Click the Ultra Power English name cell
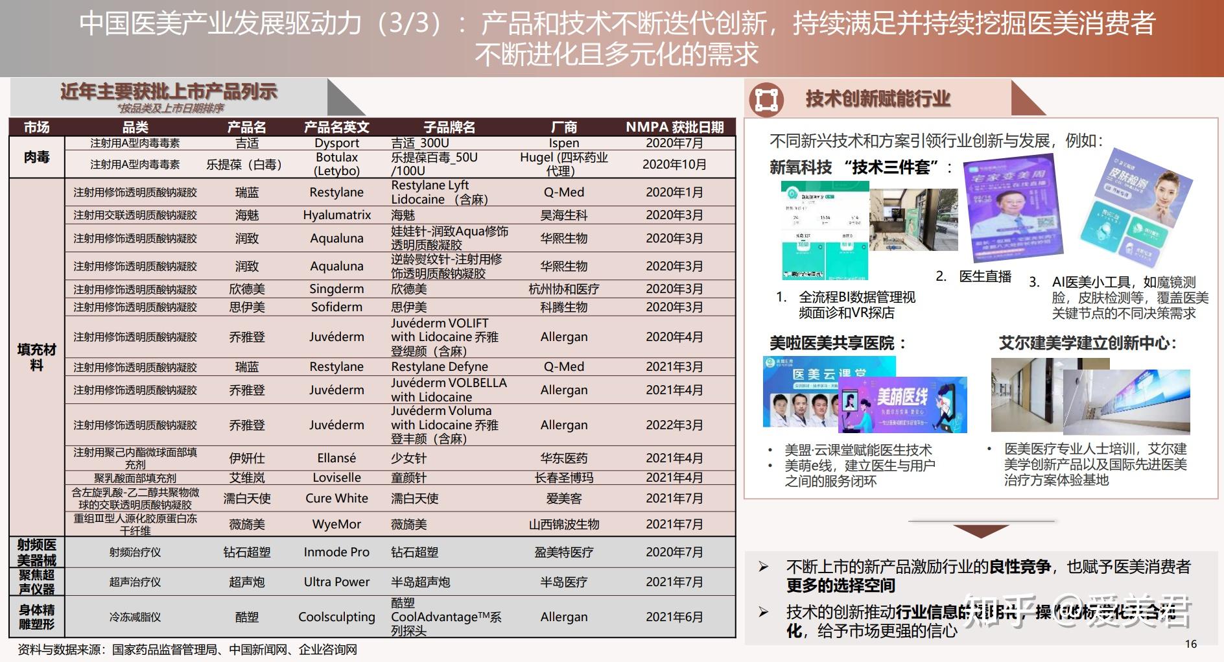1224x662 pixels. pyautogui.click(x=336, y=582)
